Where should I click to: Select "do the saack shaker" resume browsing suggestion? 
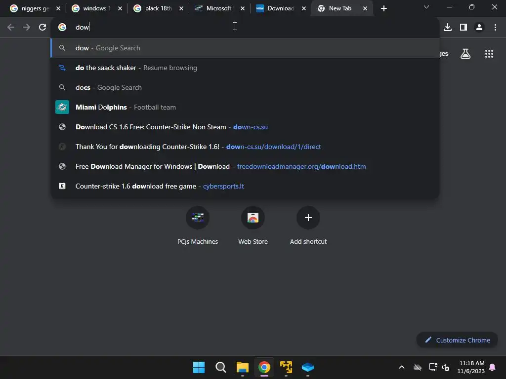[x=245, y=68]
